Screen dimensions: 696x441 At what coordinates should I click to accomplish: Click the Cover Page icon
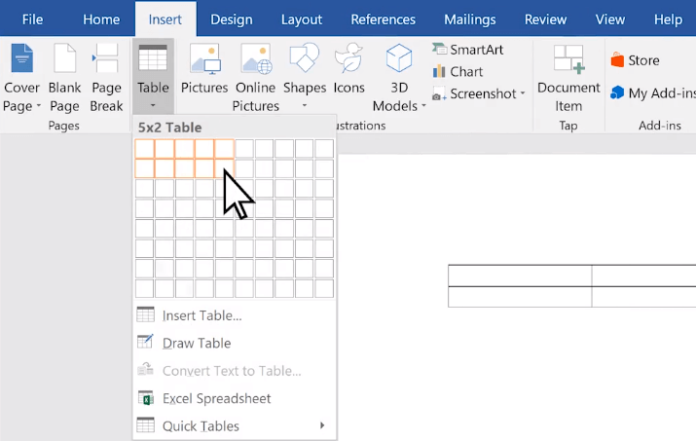click(x=21, y=60)
